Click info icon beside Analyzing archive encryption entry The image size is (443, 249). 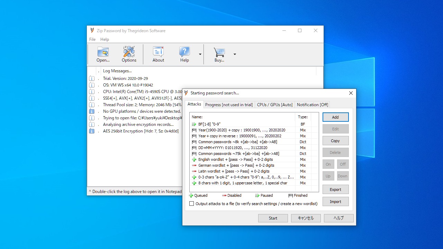pyautogui.click(x=91, y=124)
